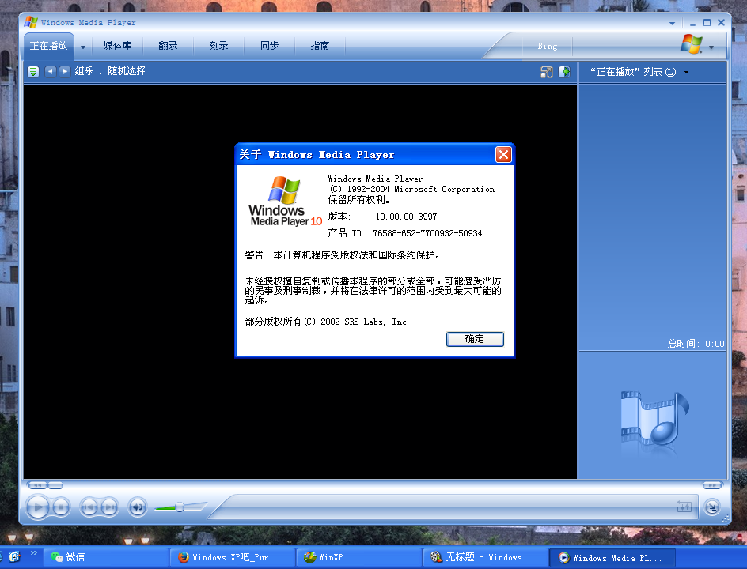747x569 pixels.
Task: Open the 翻录 tab
Action: pyautogui.click(x=168, y=46)
